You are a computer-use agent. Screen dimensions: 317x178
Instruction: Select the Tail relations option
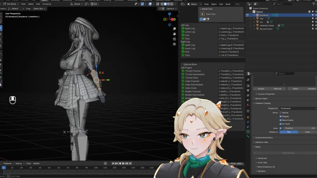click(x=288, y=132)
